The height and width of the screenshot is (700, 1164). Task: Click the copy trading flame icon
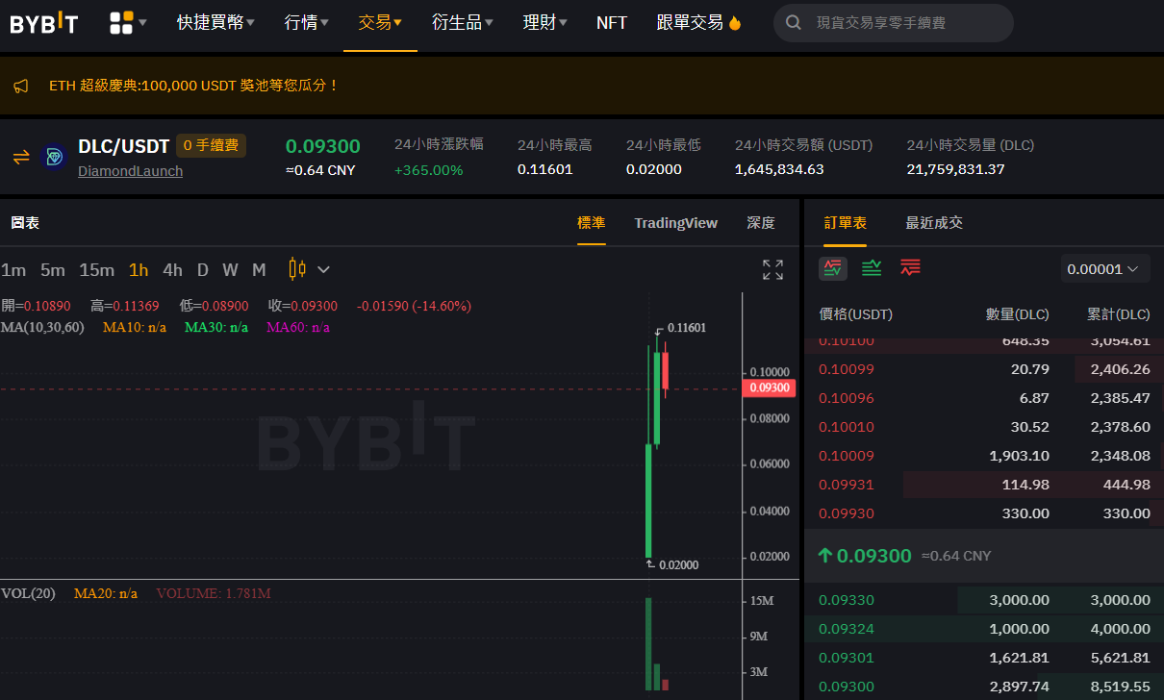pos(736,22)
